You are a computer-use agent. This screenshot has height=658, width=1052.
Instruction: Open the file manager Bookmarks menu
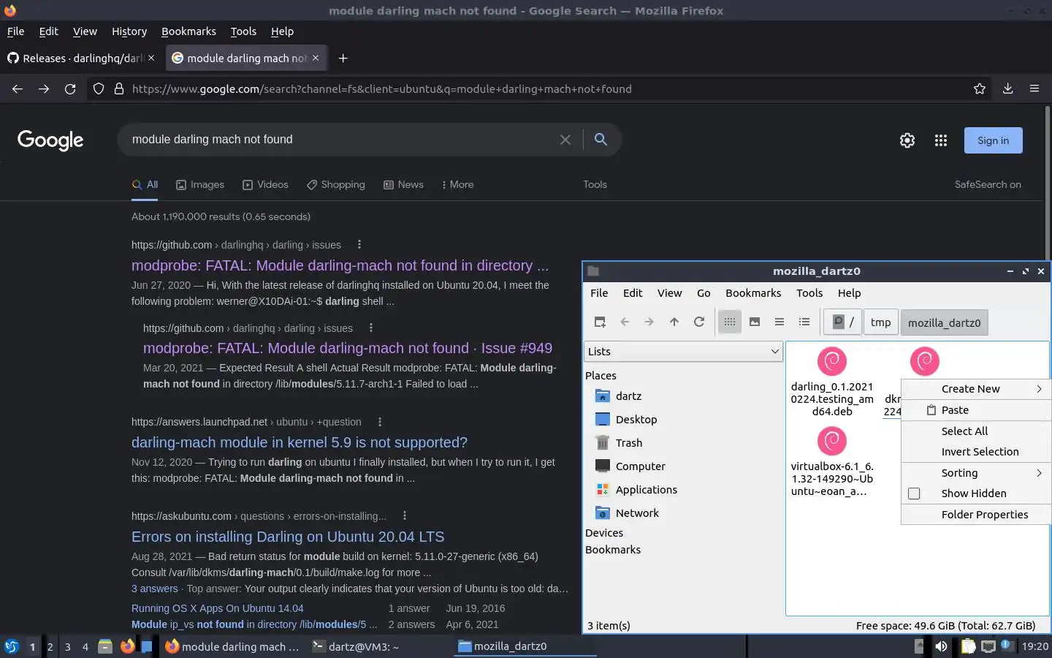pyautogui.click(x=753, y=293)
